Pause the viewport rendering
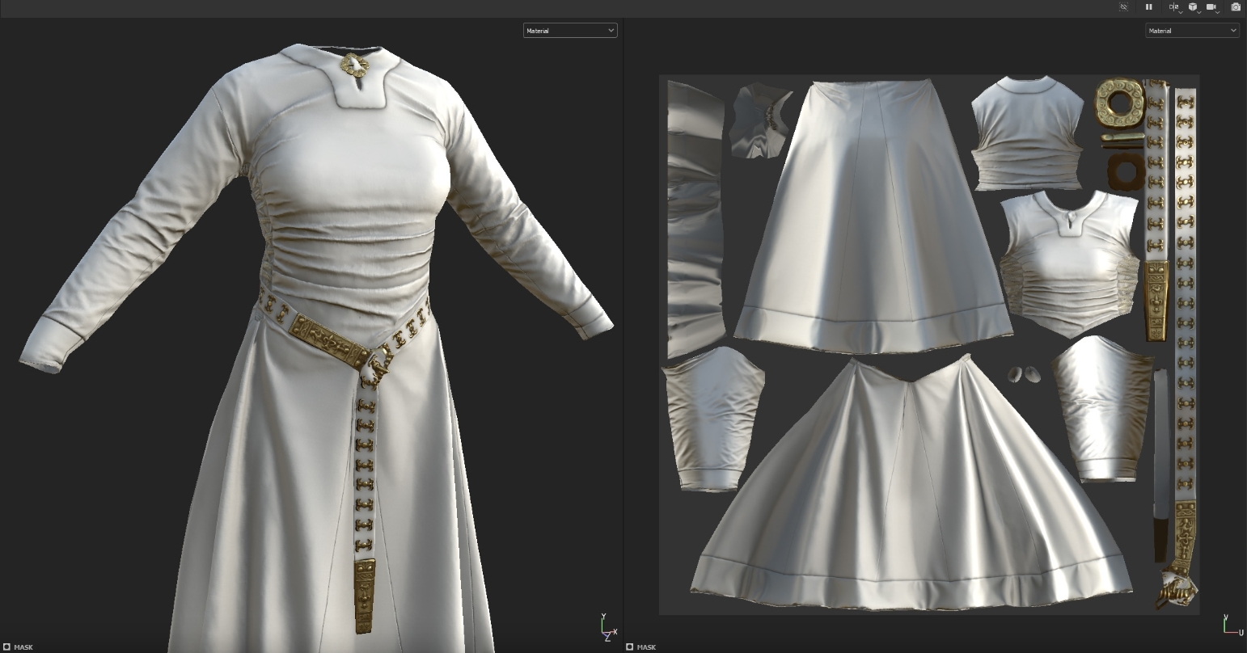Image resolution: width=1247 pixels, height=653 pixels. pyautogui.click(x=1148, y=7)
